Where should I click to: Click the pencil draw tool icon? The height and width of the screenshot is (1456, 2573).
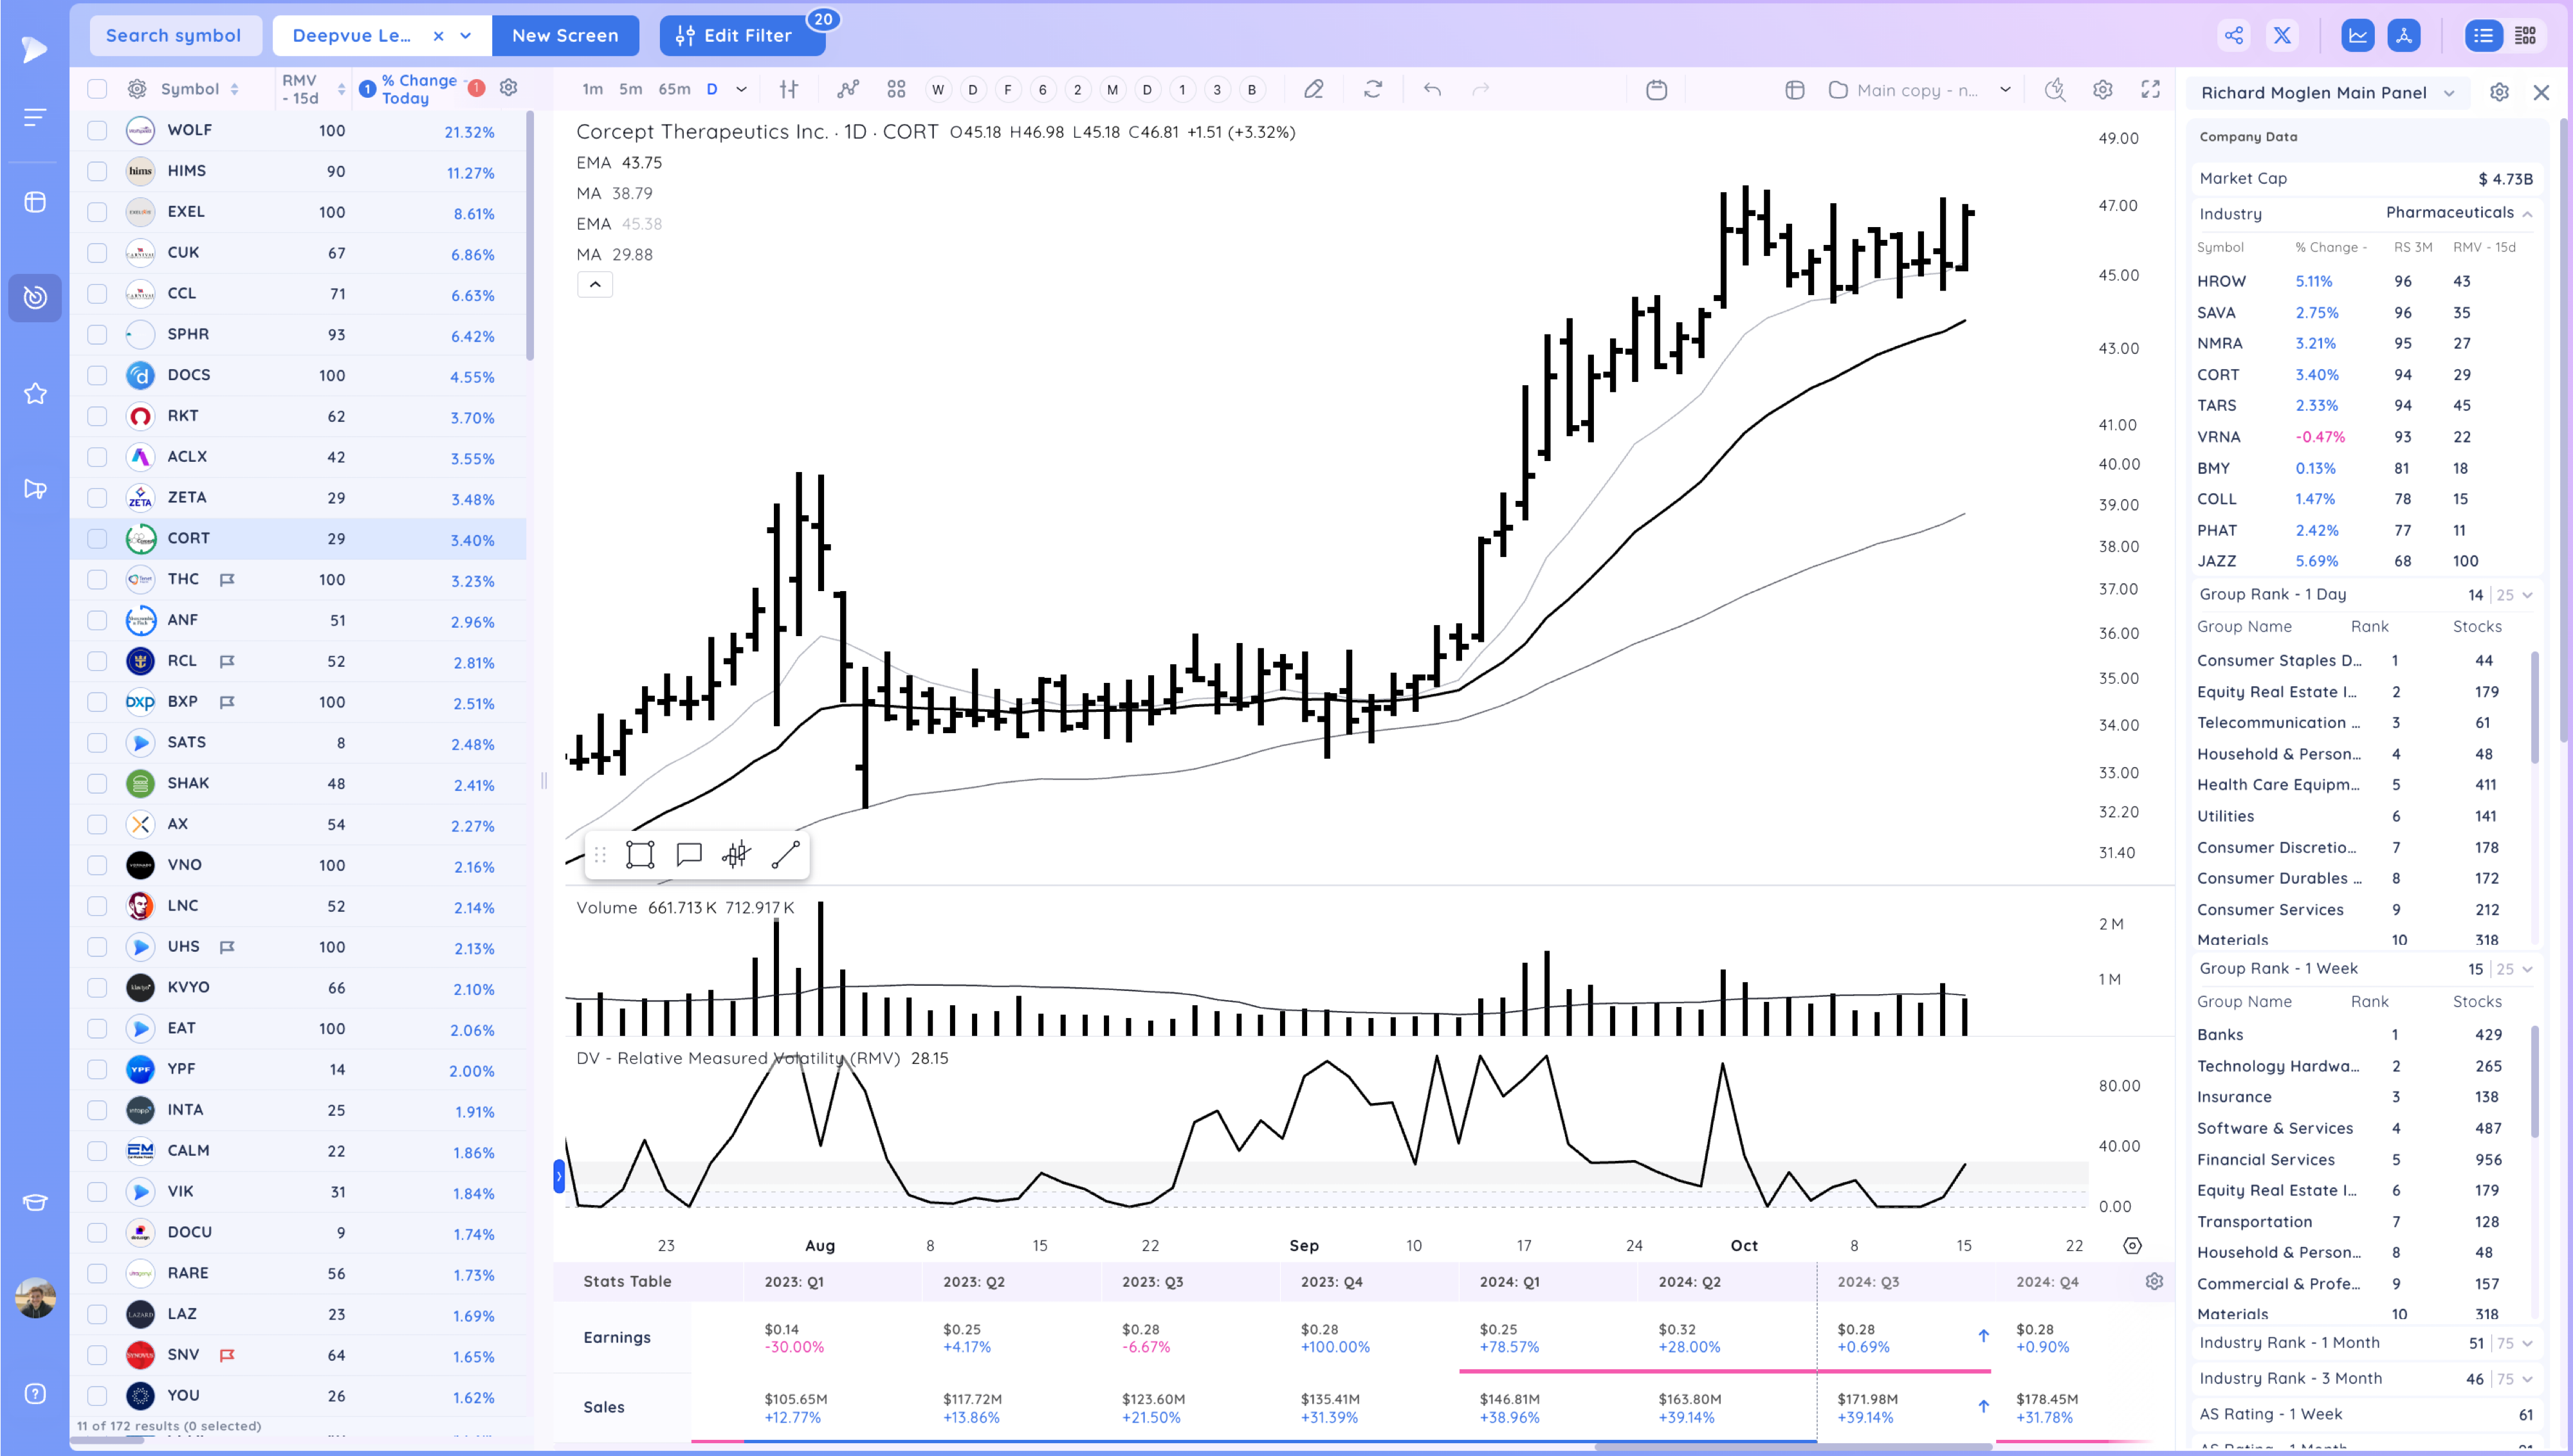[1313, 90]
